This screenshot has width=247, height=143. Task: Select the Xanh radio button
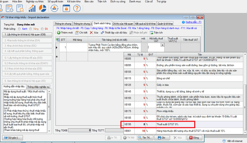pyautogui.click(x=20, y=29)
